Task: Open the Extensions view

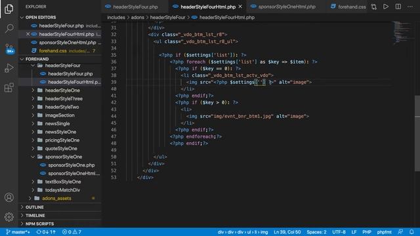Action: [9, 87]
